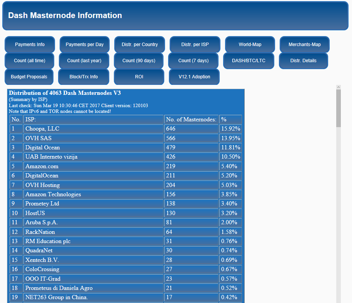Open Payments per Day
The height and width of the screenshot is (303, 352).
(84, 45)
